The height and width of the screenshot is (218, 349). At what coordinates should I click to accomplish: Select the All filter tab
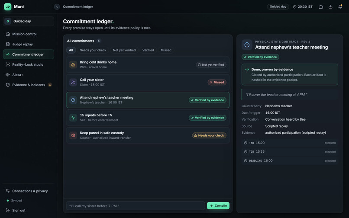[71, 50]
